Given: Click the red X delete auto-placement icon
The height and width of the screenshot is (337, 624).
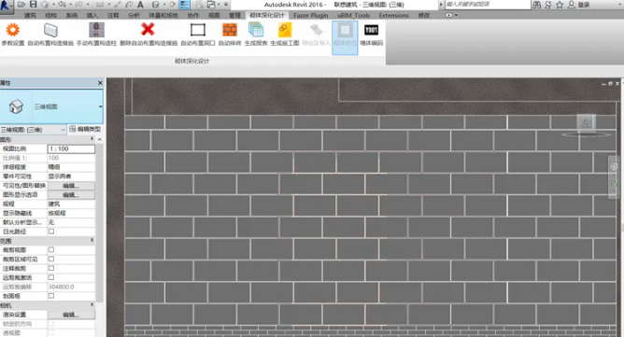Looking at the screenshot, I should (x=148, y=30).
